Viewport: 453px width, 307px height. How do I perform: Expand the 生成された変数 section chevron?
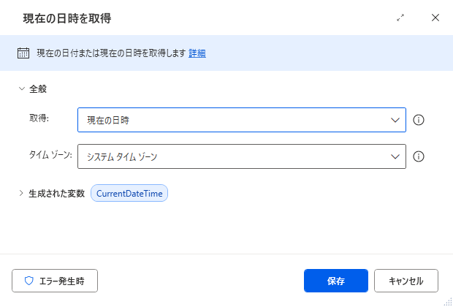[21, 193]
